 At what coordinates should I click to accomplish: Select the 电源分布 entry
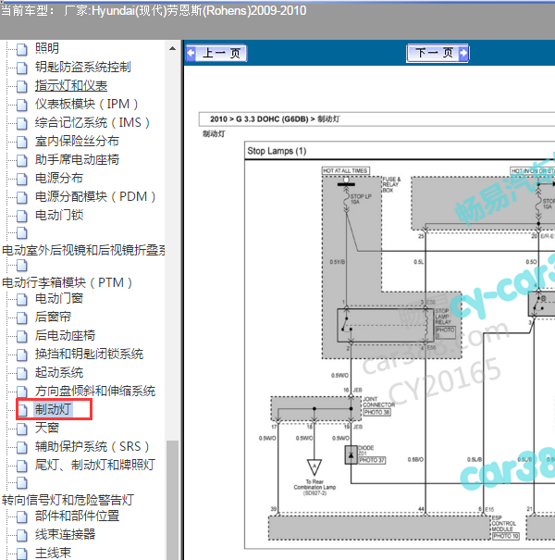59,179
